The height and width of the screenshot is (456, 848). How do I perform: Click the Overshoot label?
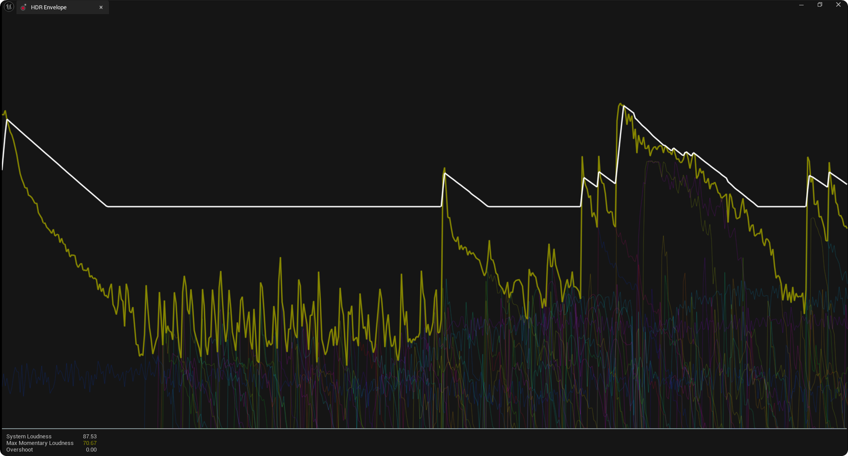(20, 450)
